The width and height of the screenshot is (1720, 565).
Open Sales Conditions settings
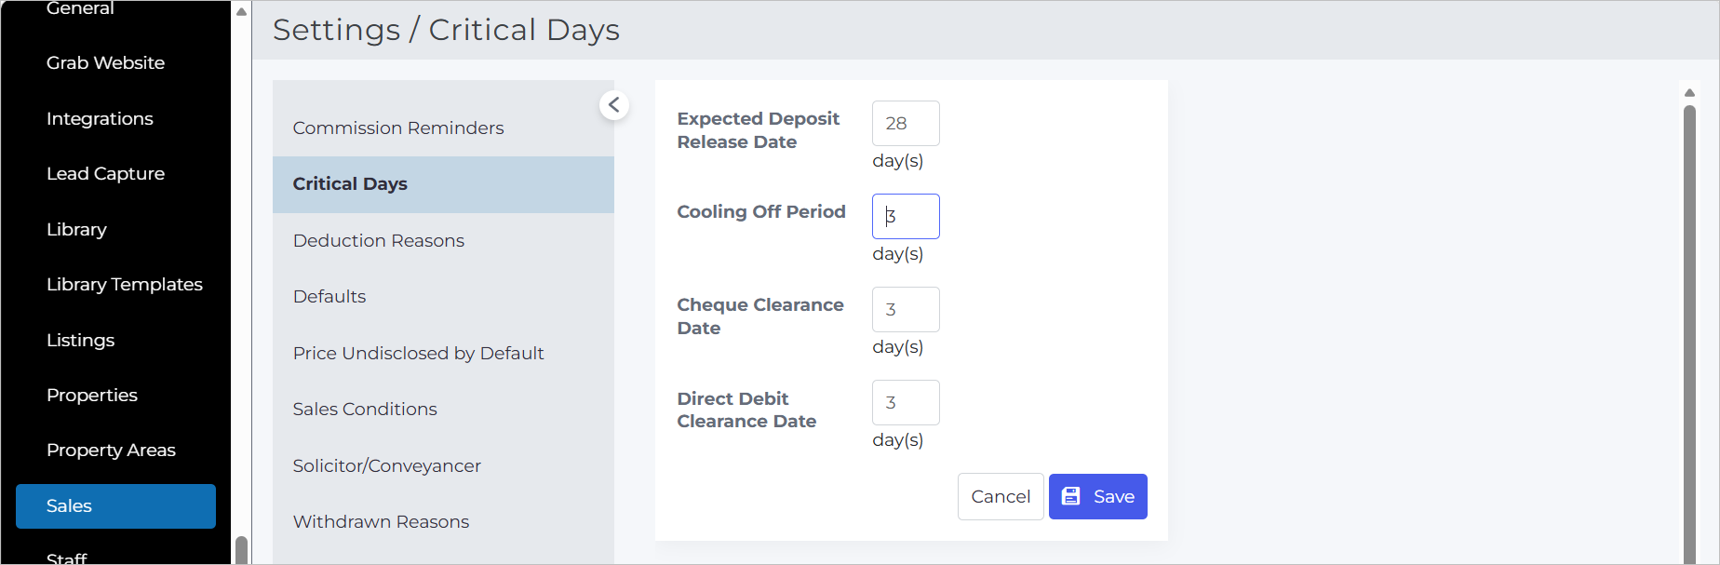443,409
